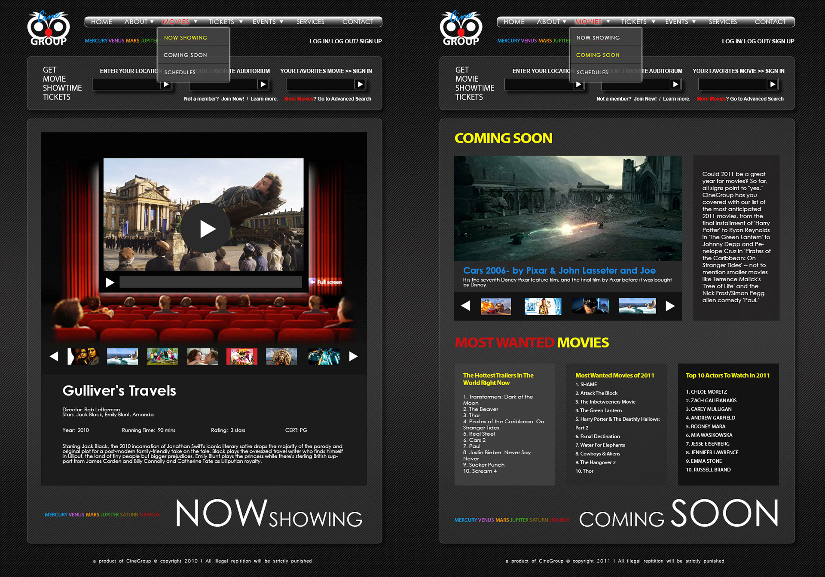Select the Cars thumbnail in Coming Soon carousel
Viewport: 825px width, 577px height.
tap(496, 306)
